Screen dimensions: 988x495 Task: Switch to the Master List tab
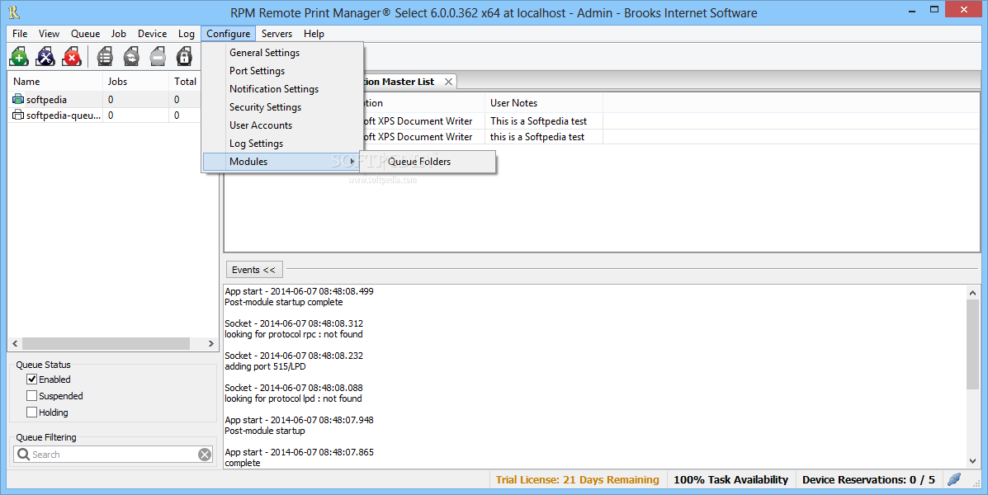[398, 82]
